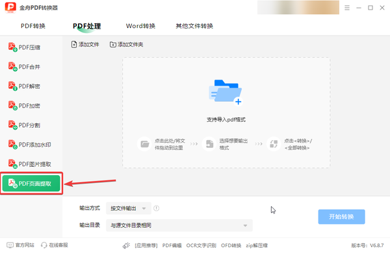Click the blue folder import icon
The height and width of the screenshot is (253, 390).
click(226, 92)
